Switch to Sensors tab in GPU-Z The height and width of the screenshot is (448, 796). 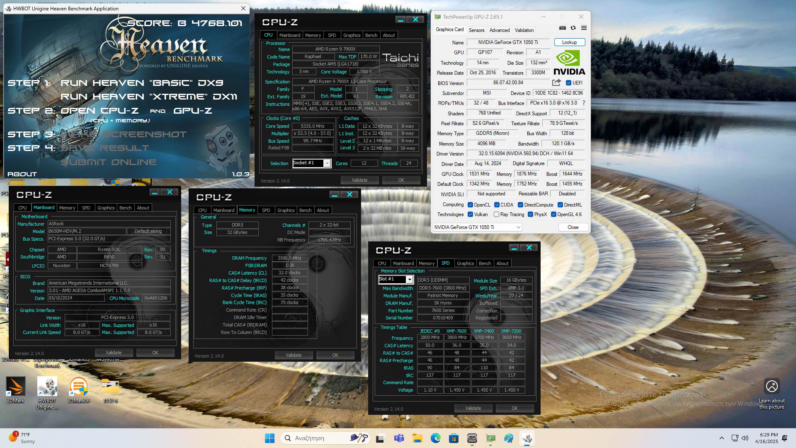(476, 30)
